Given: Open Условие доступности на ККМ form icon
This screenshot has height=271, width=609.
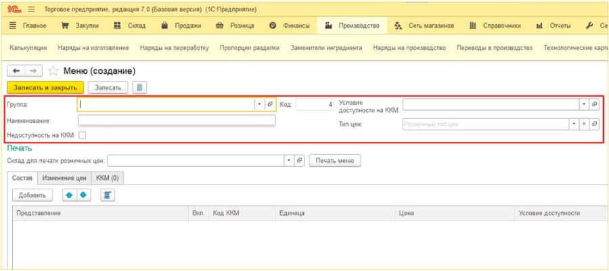Looking at the screenshot, I should pyautogui.click(x=594, y=104).
